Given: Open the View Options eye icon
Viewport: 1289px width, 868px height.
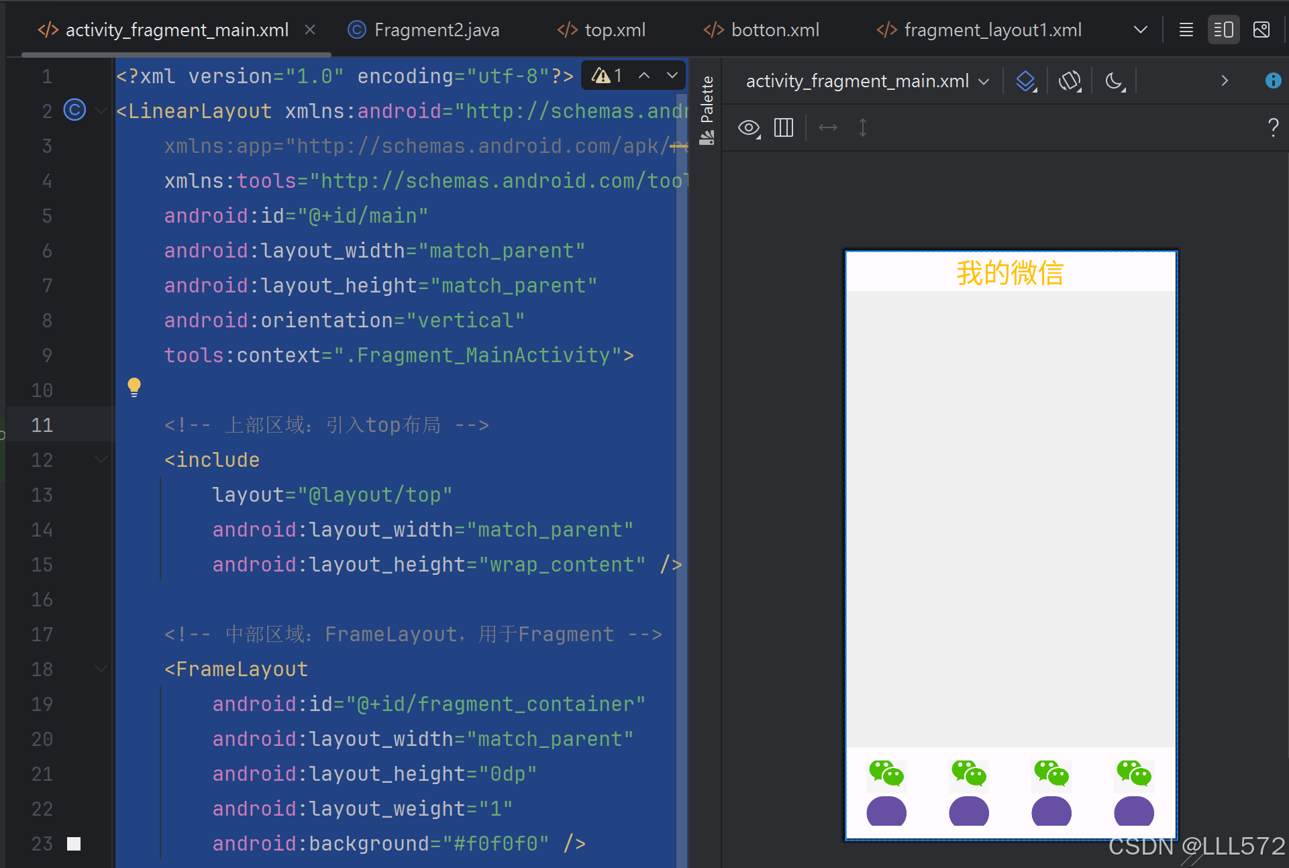Looking at the screenshot, I should (749, 127).
